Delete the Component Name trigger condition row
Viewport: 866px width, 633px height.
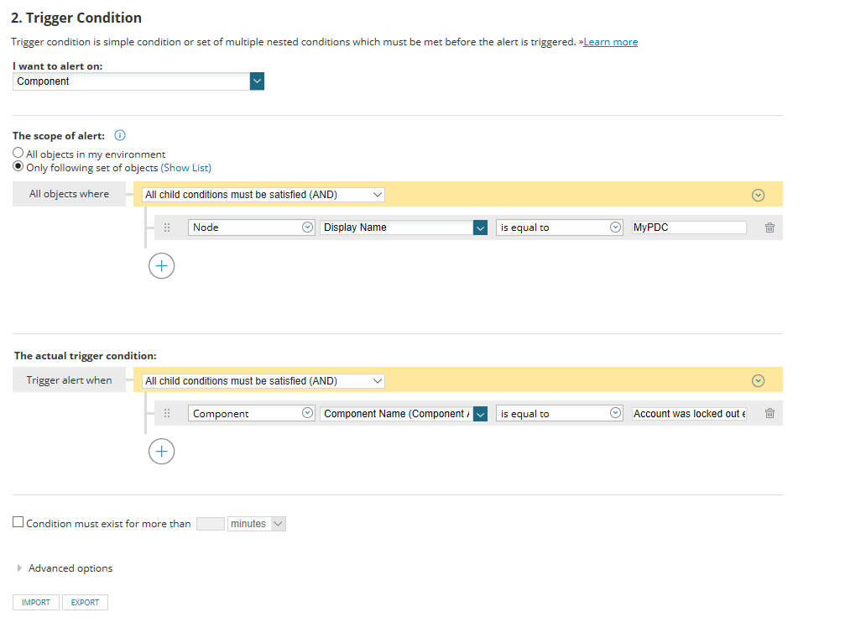coord(769,414)
